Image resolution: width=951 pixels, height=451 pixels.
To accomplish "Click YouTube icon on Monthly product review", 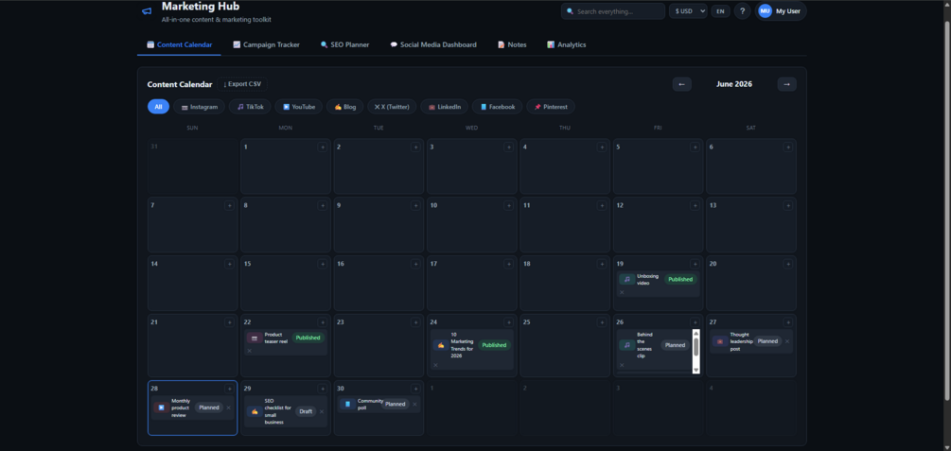I will pos(161,408).
